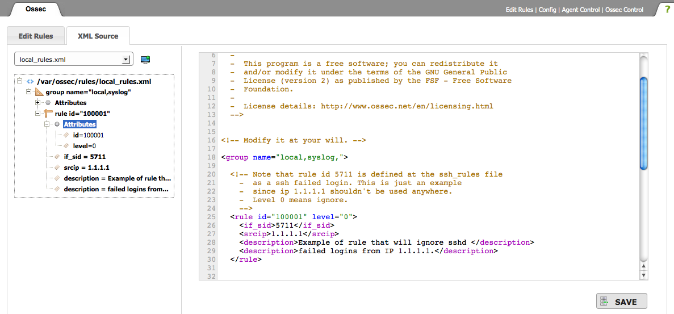Screen dimensions: 674x314
Task: Click the SAVE button
Action: coord(622,302)
